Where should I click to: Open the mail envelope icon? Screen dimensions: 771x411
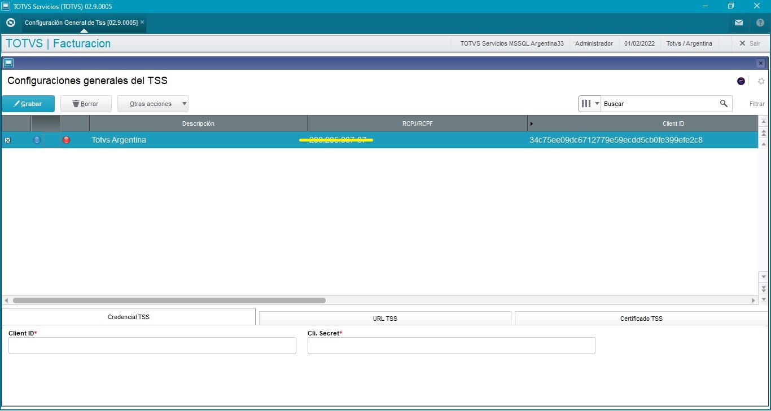pos(739,23)
